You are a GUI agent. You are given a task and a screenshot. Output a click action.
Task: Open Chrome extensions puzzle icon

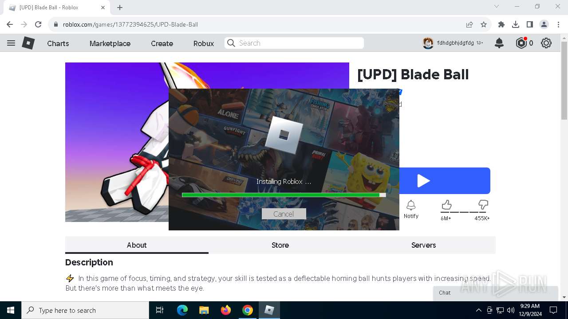(501, 24)
